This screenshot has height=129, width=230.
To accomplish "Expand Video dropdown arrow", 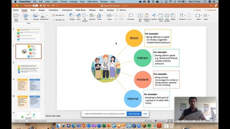I will pyautogui.click(x=201, y=15).
